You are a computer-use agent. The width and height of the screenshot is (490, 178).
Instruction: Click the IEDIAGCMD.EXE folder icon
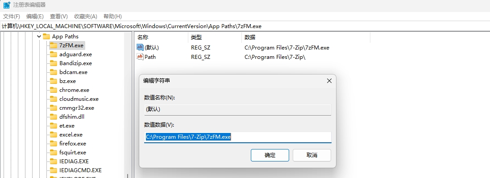coord(54,170)
